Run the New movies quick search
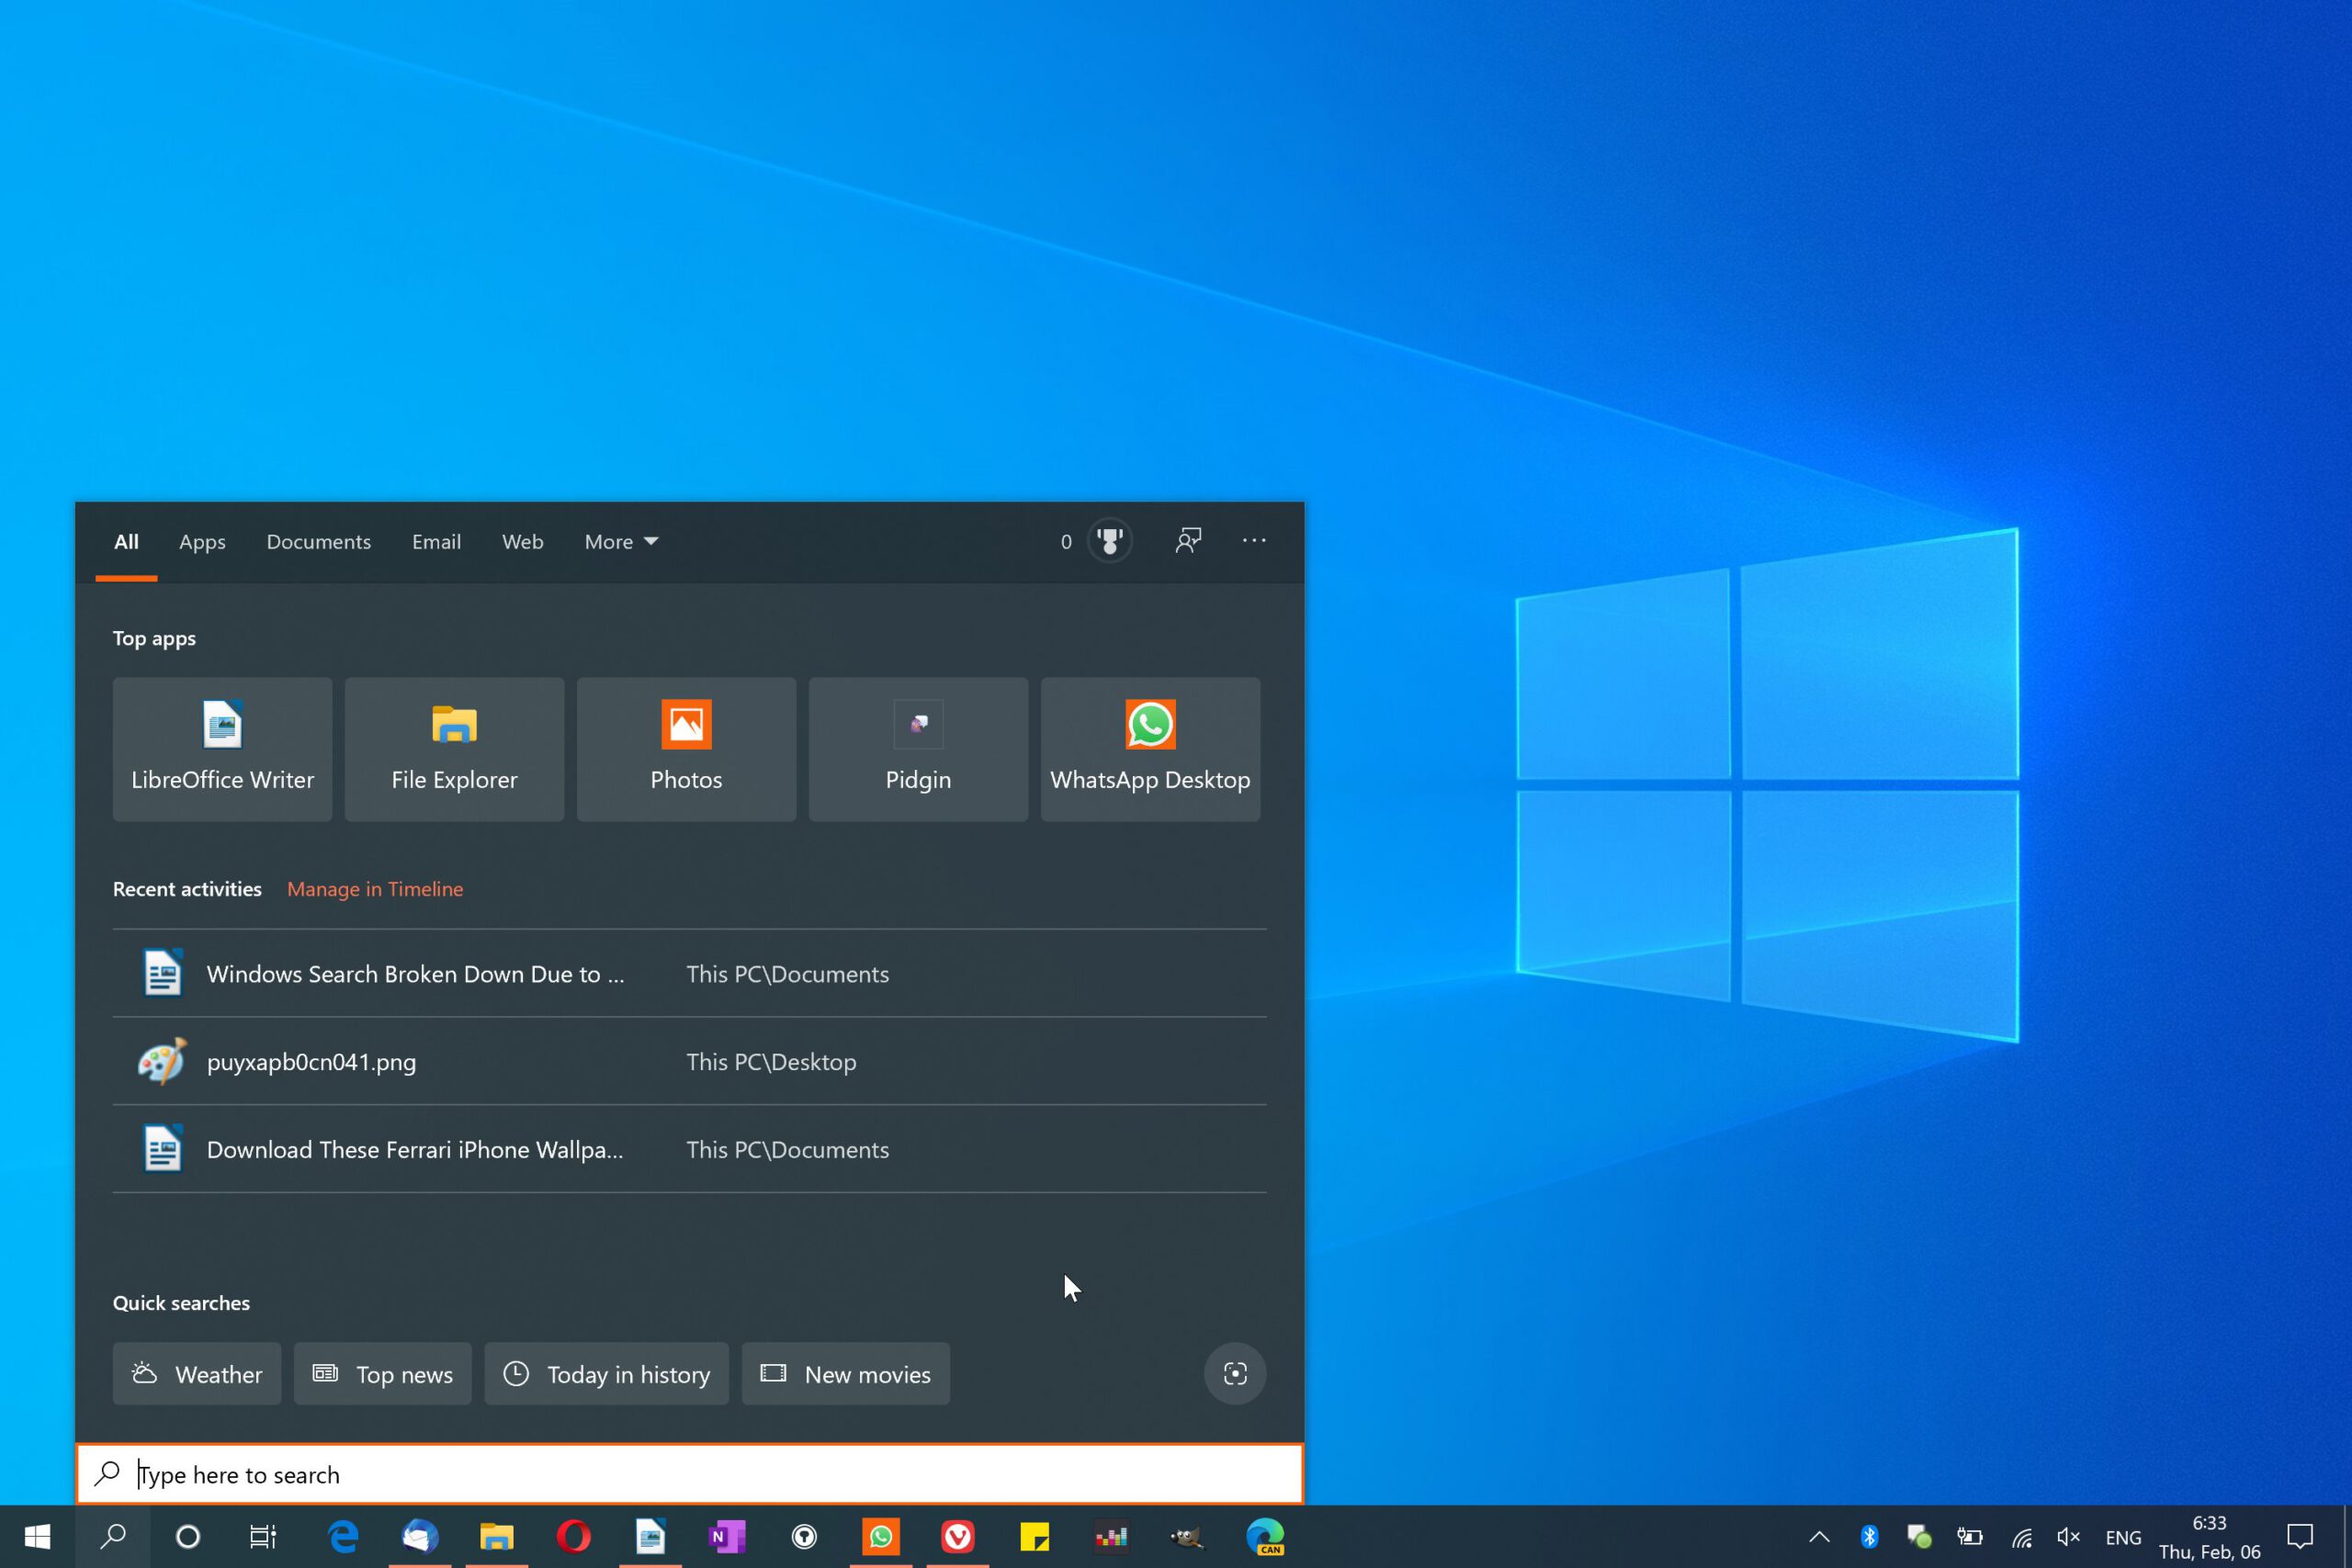The image size is (2352, 1568). [845, 1373]
